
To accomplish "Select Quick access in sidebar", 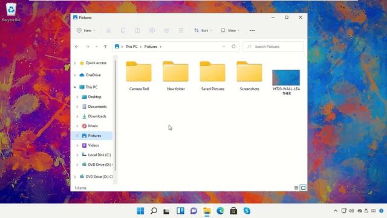I will click(x=96, y=63).
